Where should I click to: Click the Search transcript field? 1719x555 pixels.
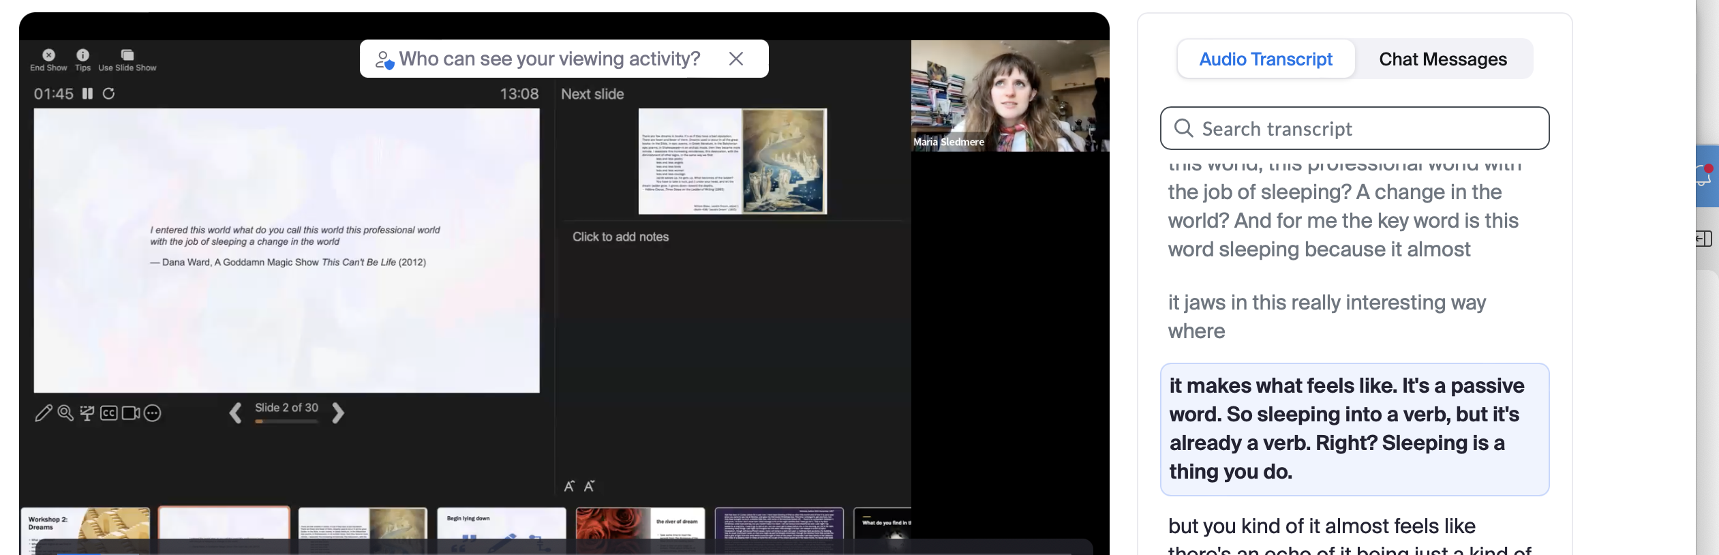tap(1354, 129)
